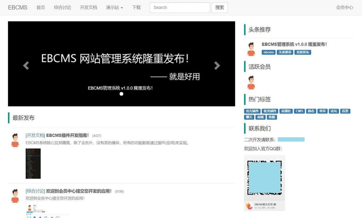This screenshot has width=362, height=218.
Task: Click the active member avatar under 活跃会员
Action: pyautogui.click(x=251, y=83)
